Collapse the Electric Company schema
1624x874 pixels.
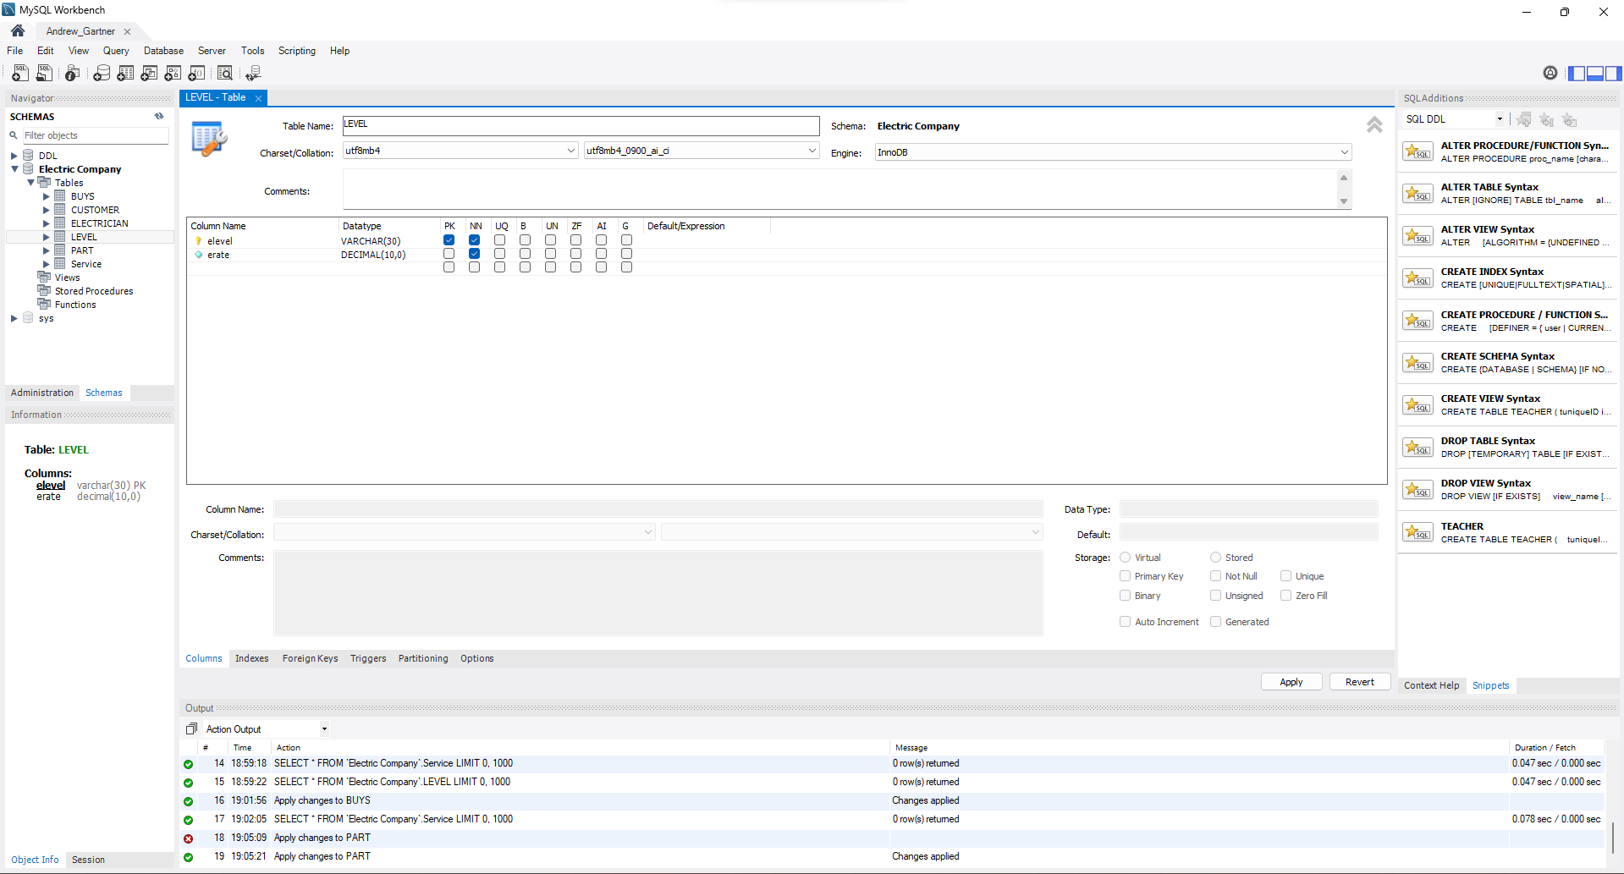(x=14, y=169)
